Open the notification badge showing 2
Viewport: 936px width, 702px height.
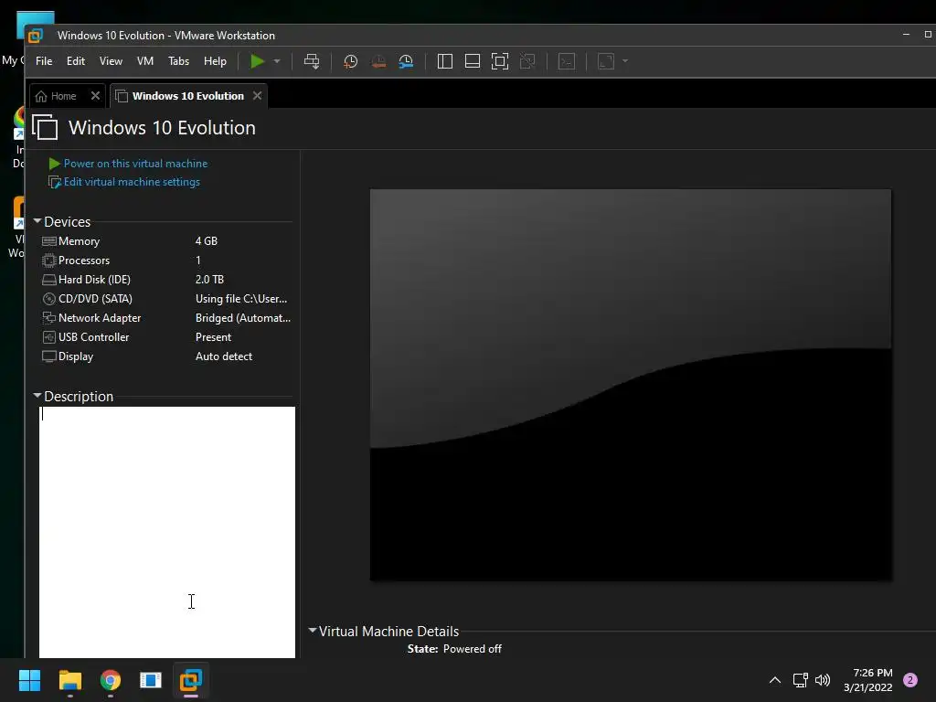point(910,680)
